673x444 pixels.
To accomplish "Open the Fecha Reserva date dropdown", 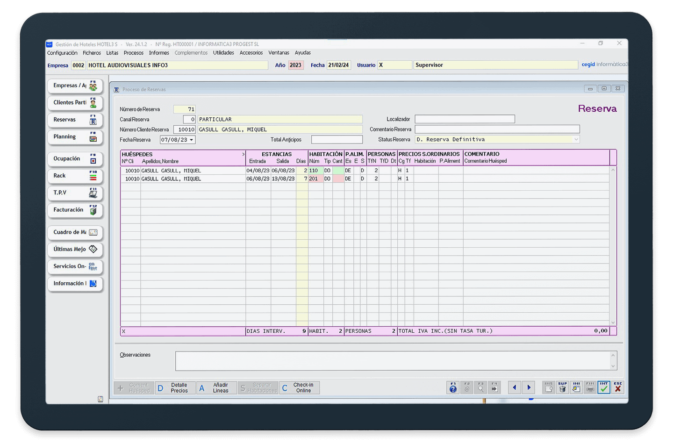I will pos(191,140).
